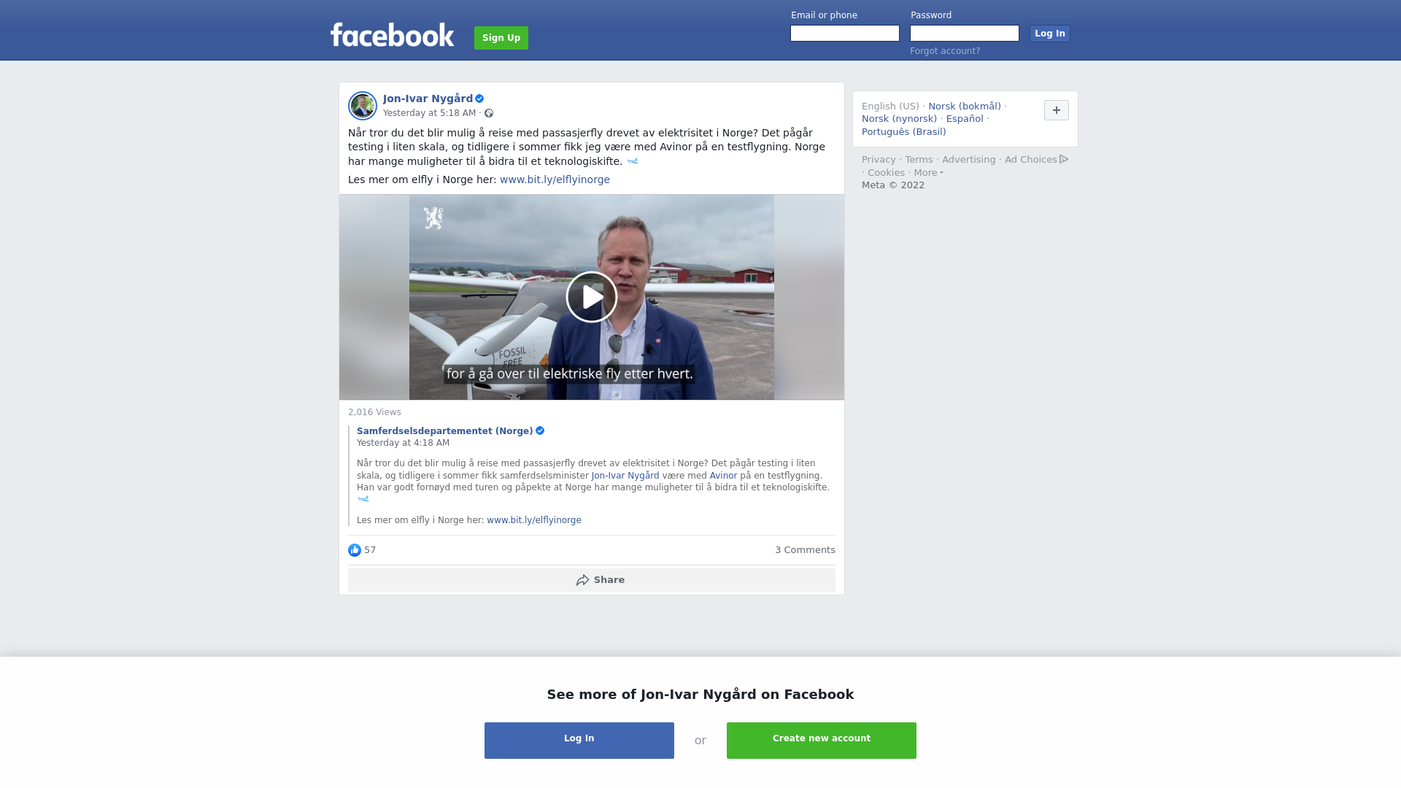Click verified badge beside Samferdselsdepartementet
Viewport: 1401px width, 788px height.
point(540,430)
